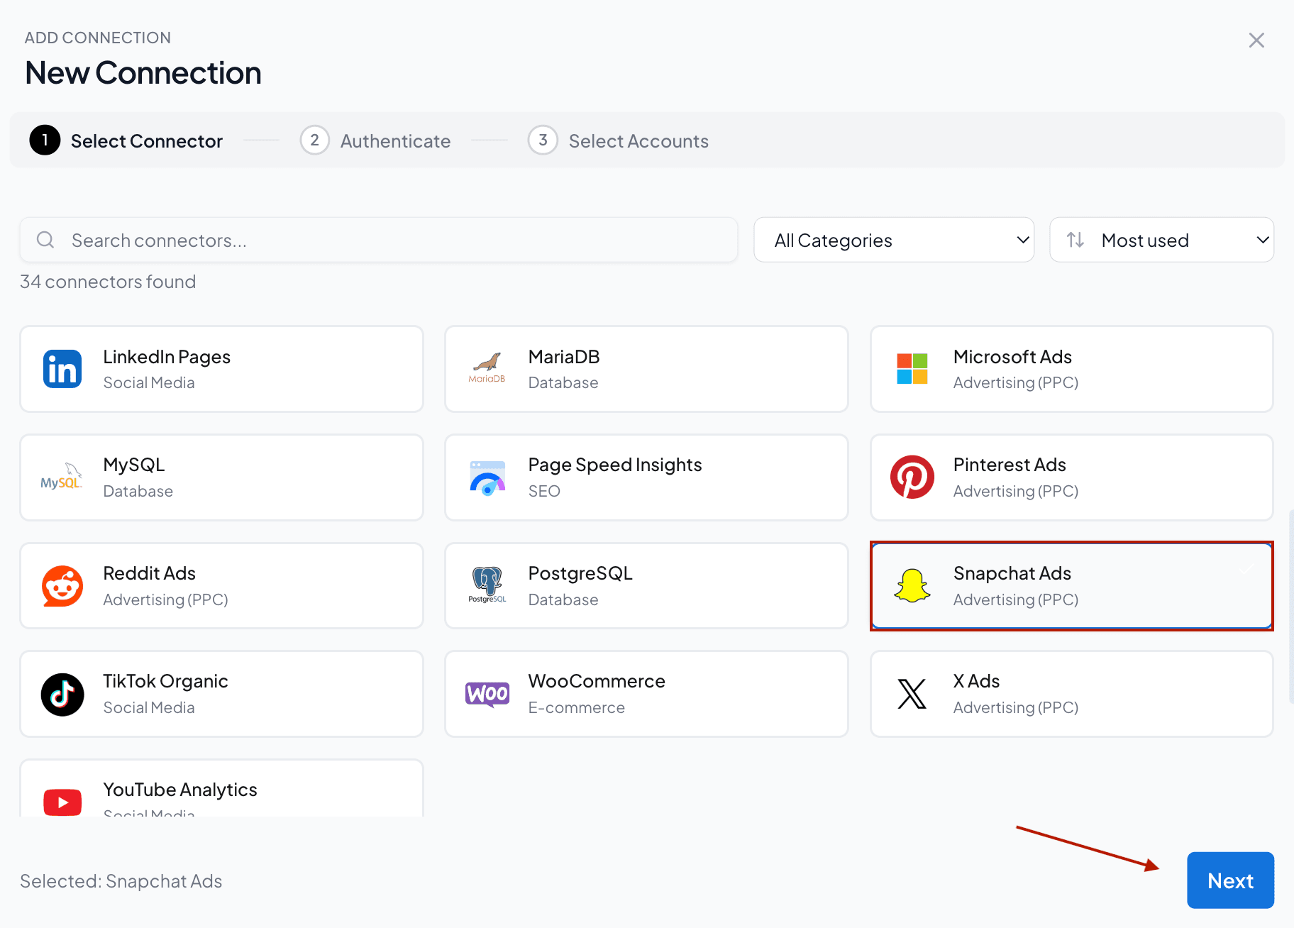Click the X Ads logo icon

(912, 695)
